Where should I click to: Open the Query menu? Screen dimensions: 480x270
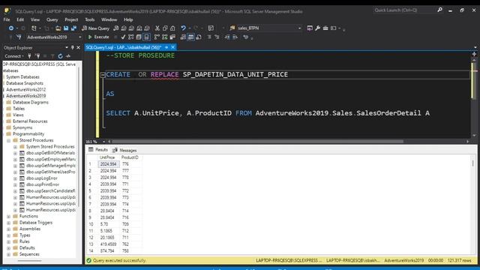pos(52,19)
